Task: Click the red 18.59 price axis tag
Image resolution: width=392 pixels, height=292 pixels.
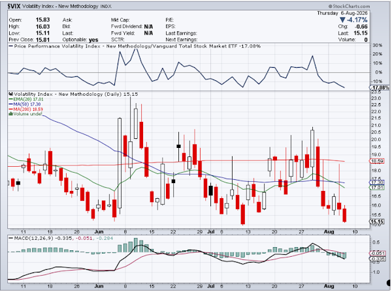Action: (x=377, y=161)
